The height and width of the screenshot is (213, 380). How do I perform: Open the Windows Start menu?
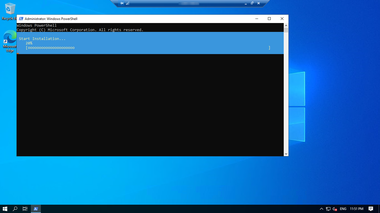5,209
